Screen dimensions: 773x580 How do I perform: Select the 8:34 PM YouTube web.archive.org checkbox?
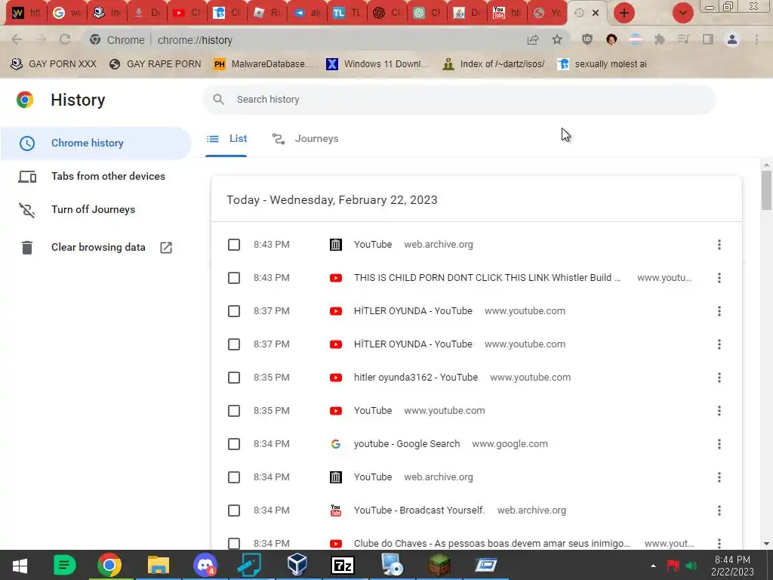click(234, 477)
